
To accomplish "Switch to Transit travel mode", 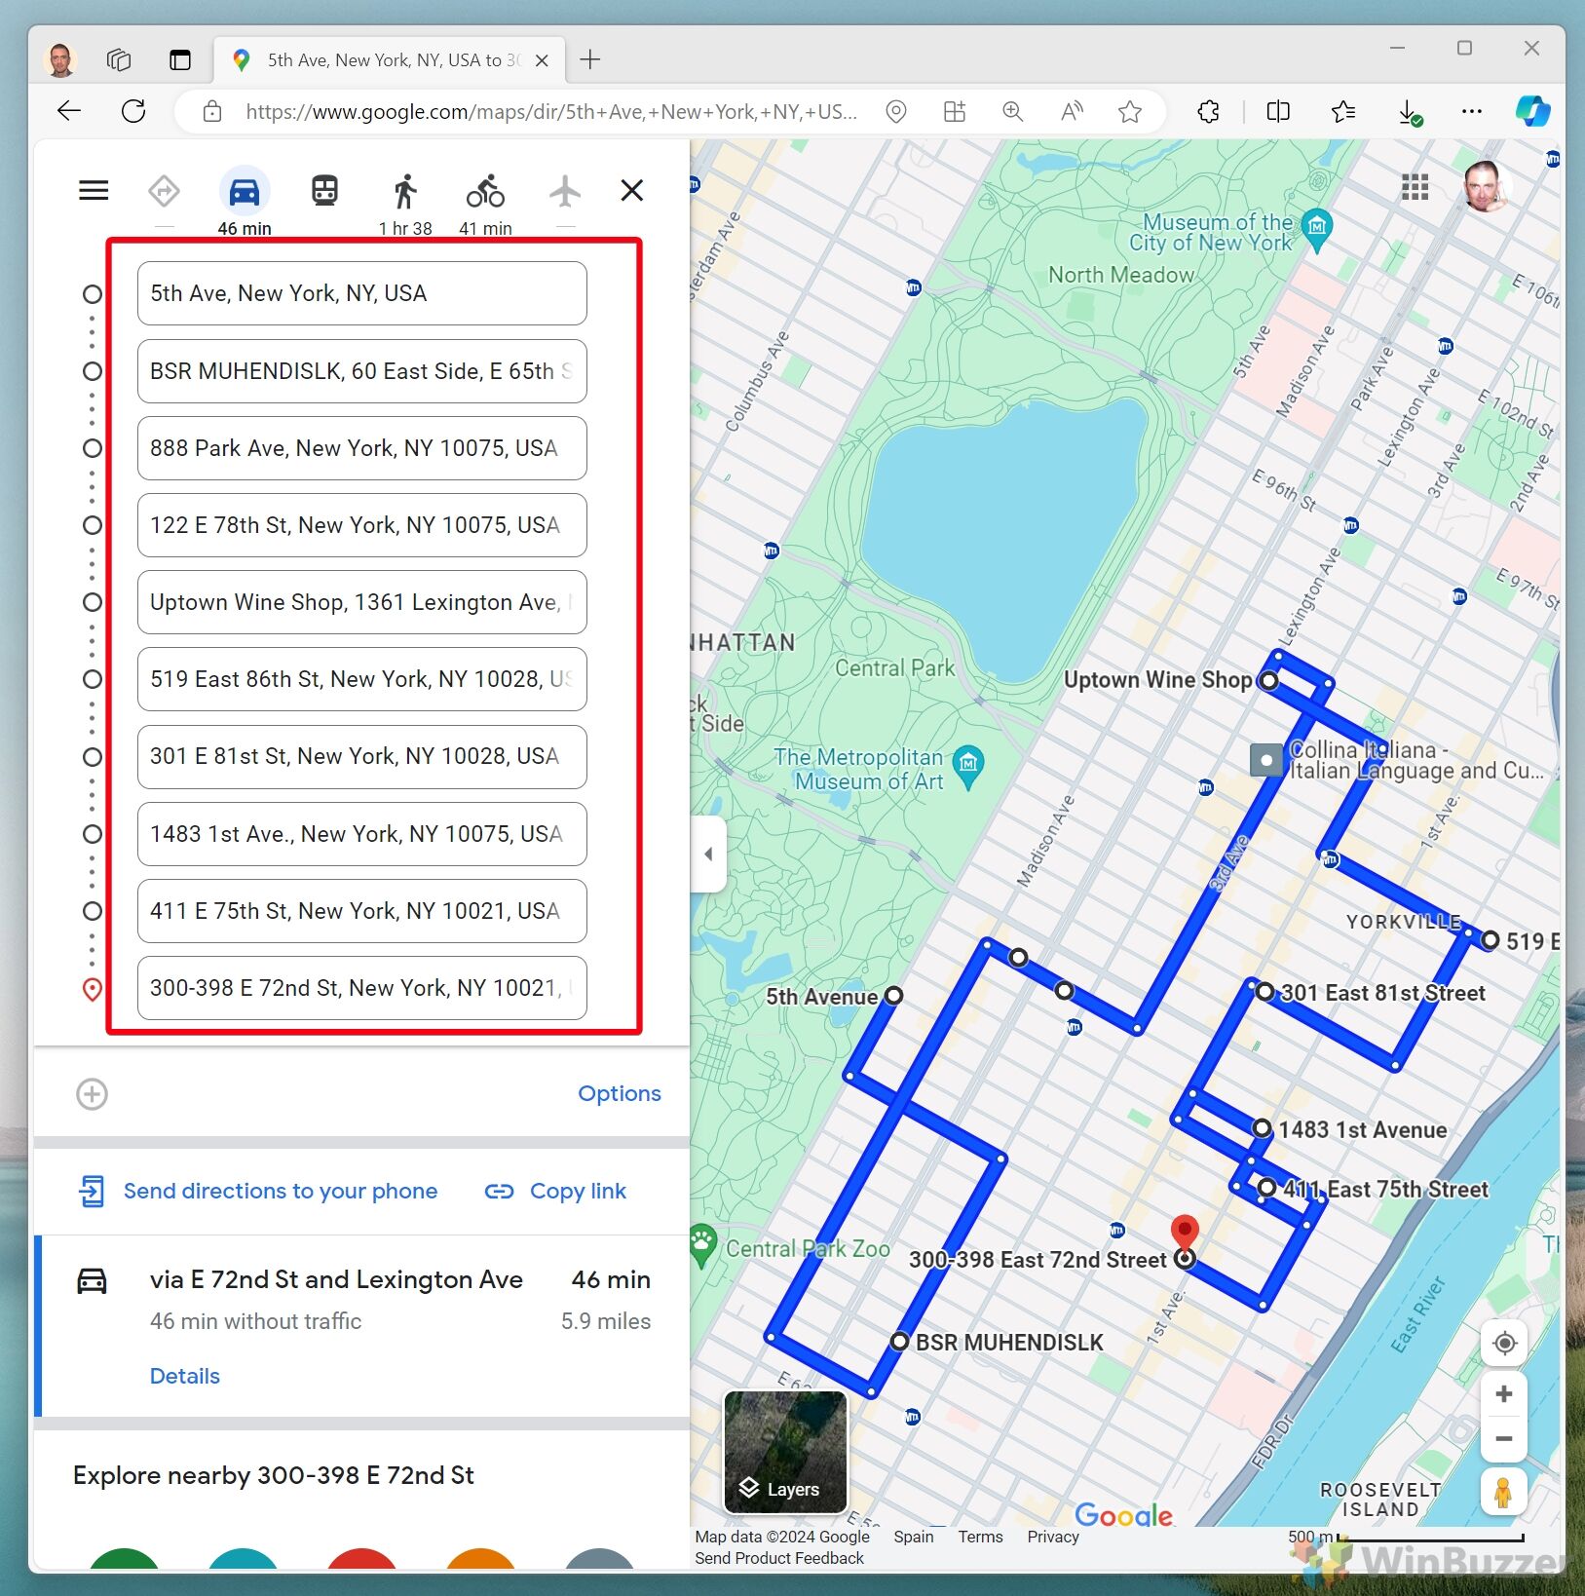I will tap(324, 191).
